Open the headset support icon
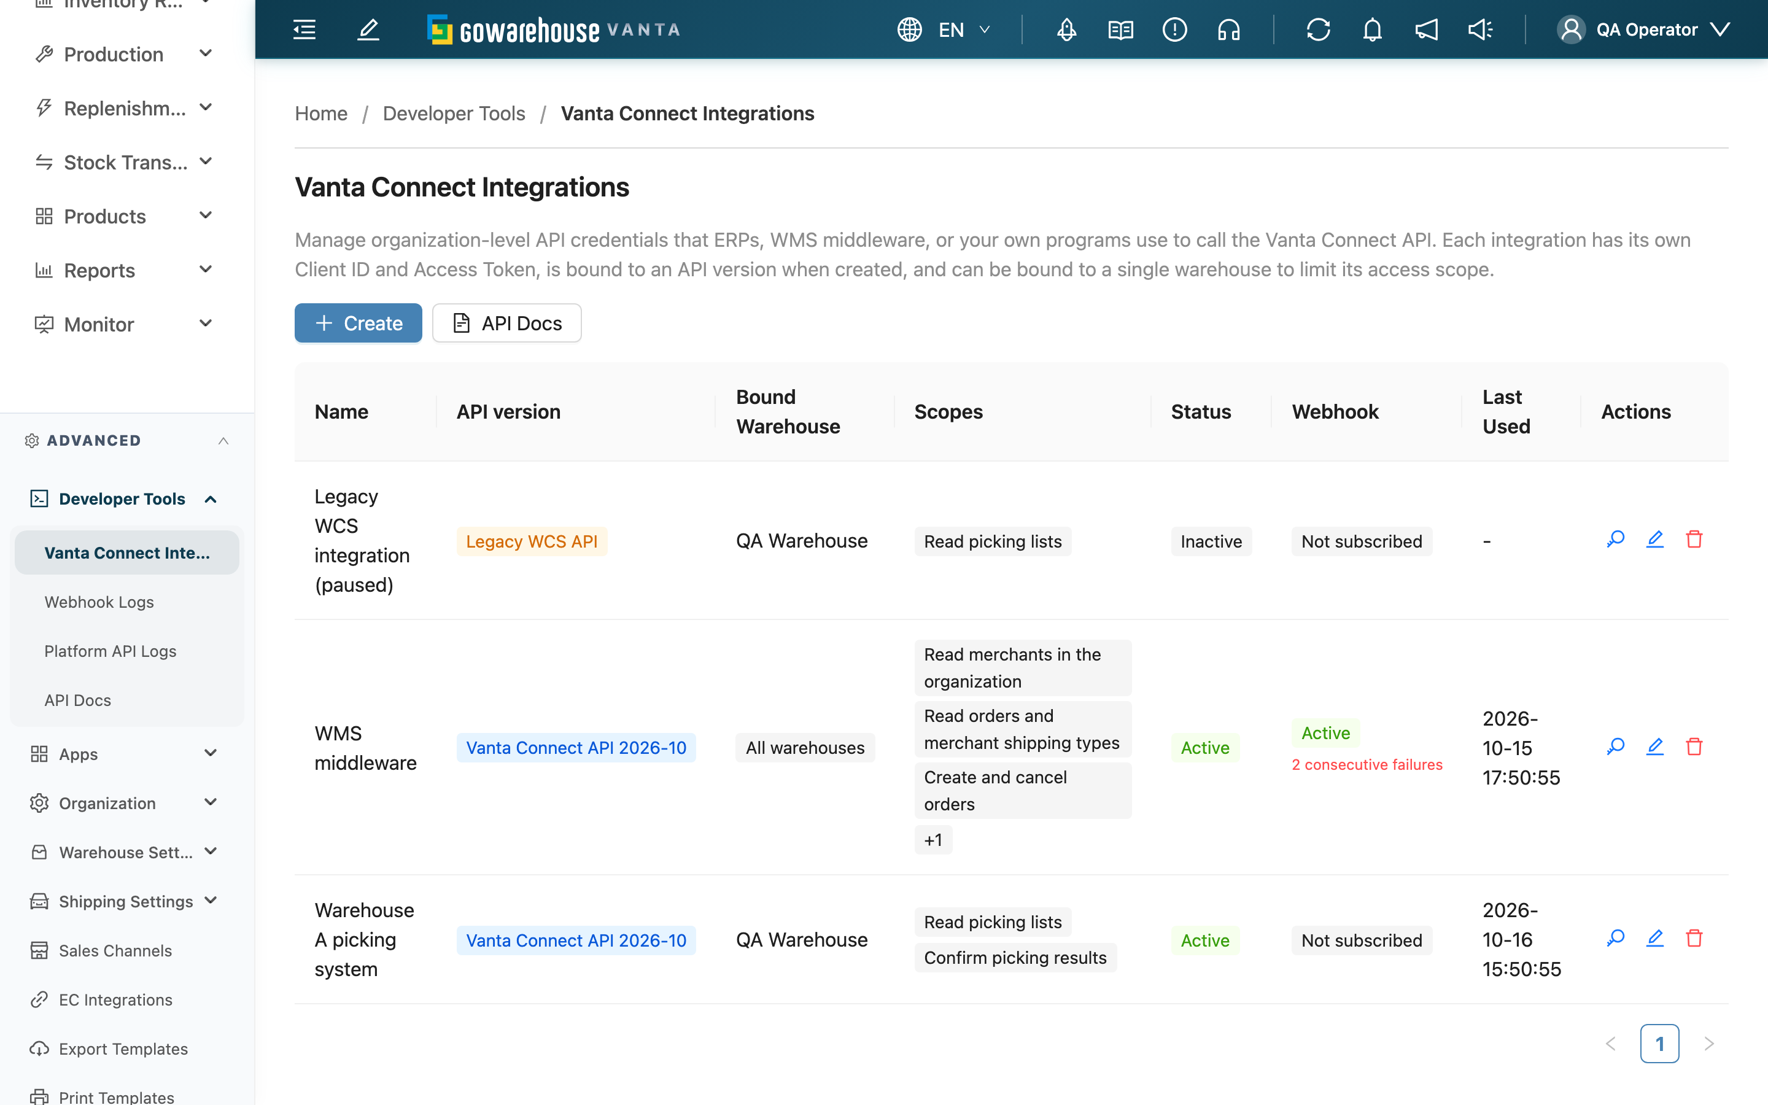 click(1229, 30)
